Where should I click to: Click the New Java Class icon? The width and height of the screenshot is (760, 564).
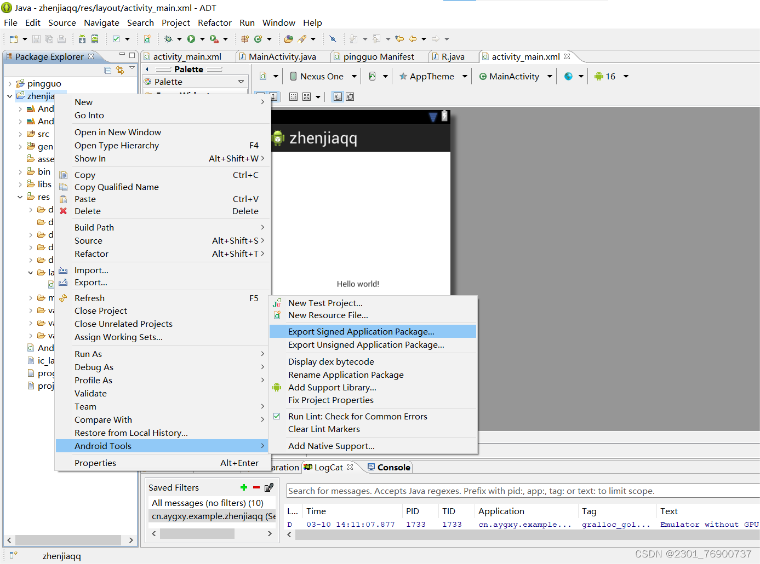pyautogui.click(x=258, y=39)
